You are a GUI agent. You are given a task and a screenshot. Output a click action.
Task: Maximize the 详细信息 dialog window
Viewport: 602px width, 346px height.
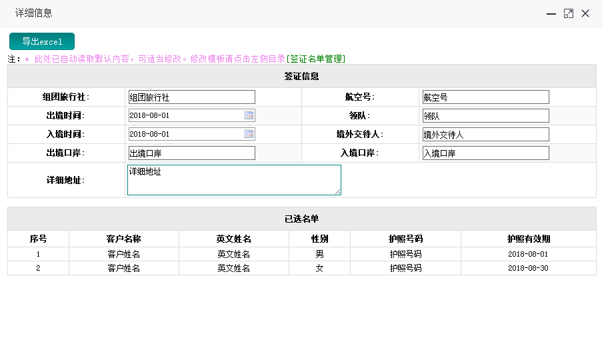(x=568, y=13)
